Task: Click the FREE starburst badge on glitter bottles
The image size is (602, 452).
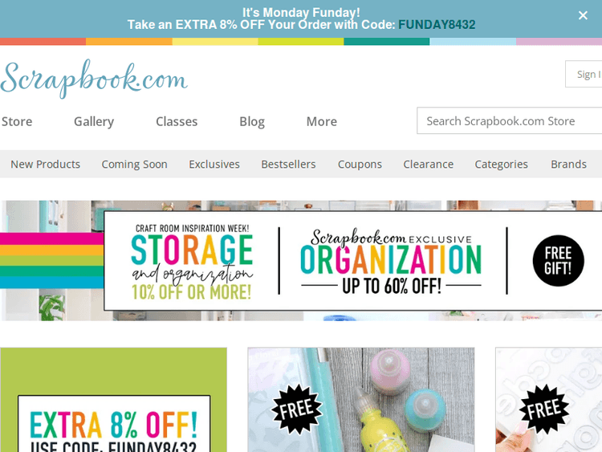Action: (x=297, y=409)
